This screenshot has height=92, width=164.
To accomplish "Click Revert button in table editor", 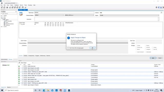I will click(160, 58).
